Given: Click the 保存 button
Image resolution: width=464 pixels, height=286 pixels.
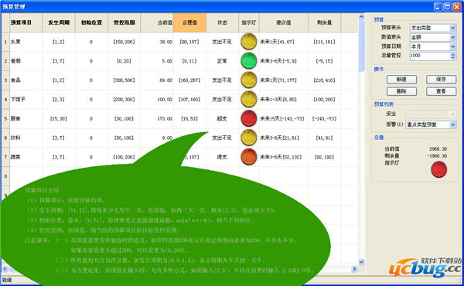Looking at the screenshot, I should point(442,80).
